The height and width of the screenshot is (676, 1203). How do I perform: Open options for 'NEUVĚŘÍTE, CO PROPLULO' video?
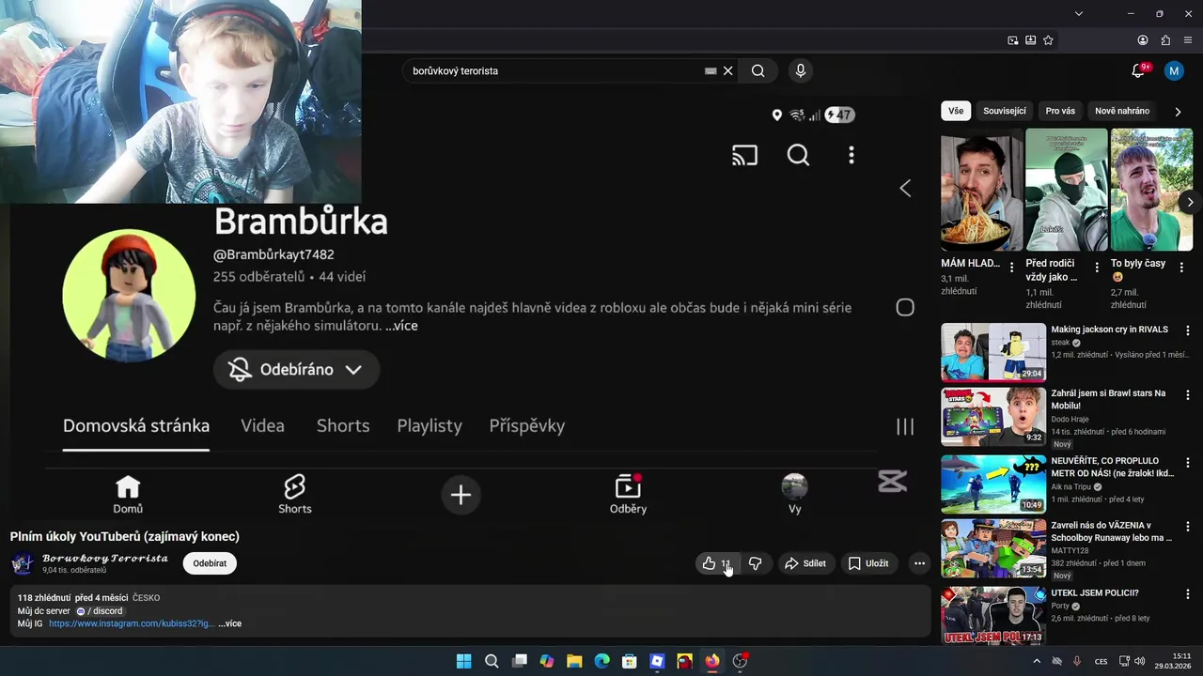1188,462
